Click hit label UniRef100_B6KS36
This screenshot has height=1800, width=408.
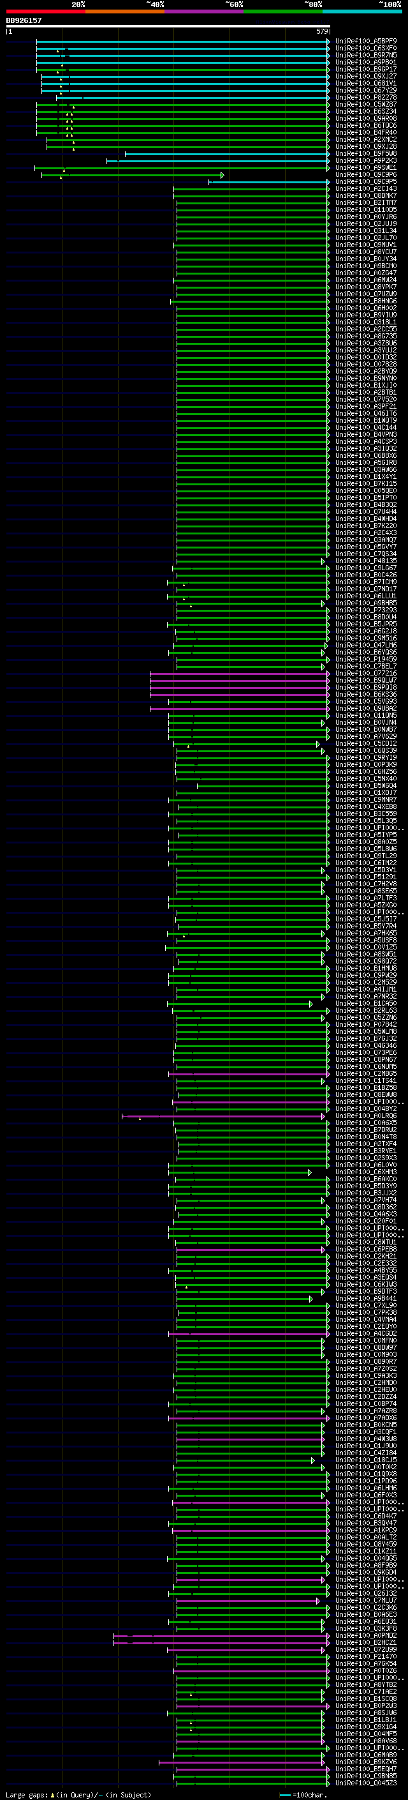pyautogui.click(x=366, y=694)
